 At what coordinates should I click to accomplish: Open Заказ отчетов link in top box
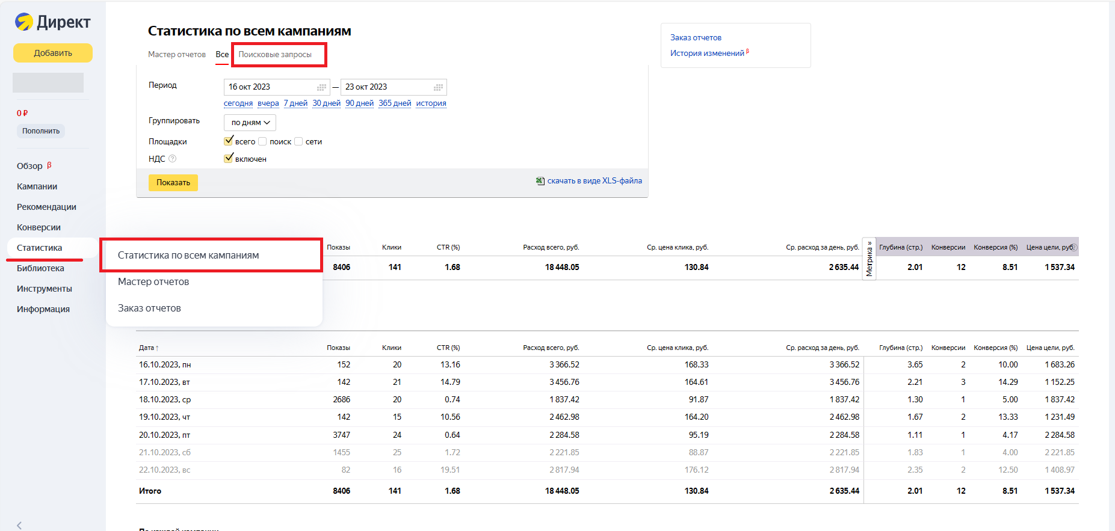(x=696, y=37)
